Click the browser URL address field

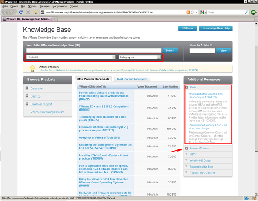115,12
